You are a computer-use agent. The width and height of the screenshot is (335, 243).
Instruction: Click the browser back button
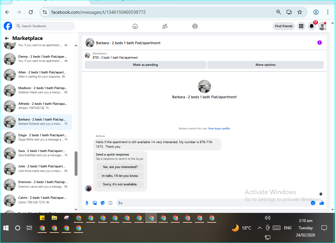[7, 12]
